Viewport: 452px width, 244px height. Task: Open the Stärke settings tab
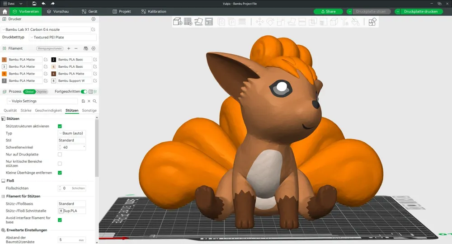point(26,110)
